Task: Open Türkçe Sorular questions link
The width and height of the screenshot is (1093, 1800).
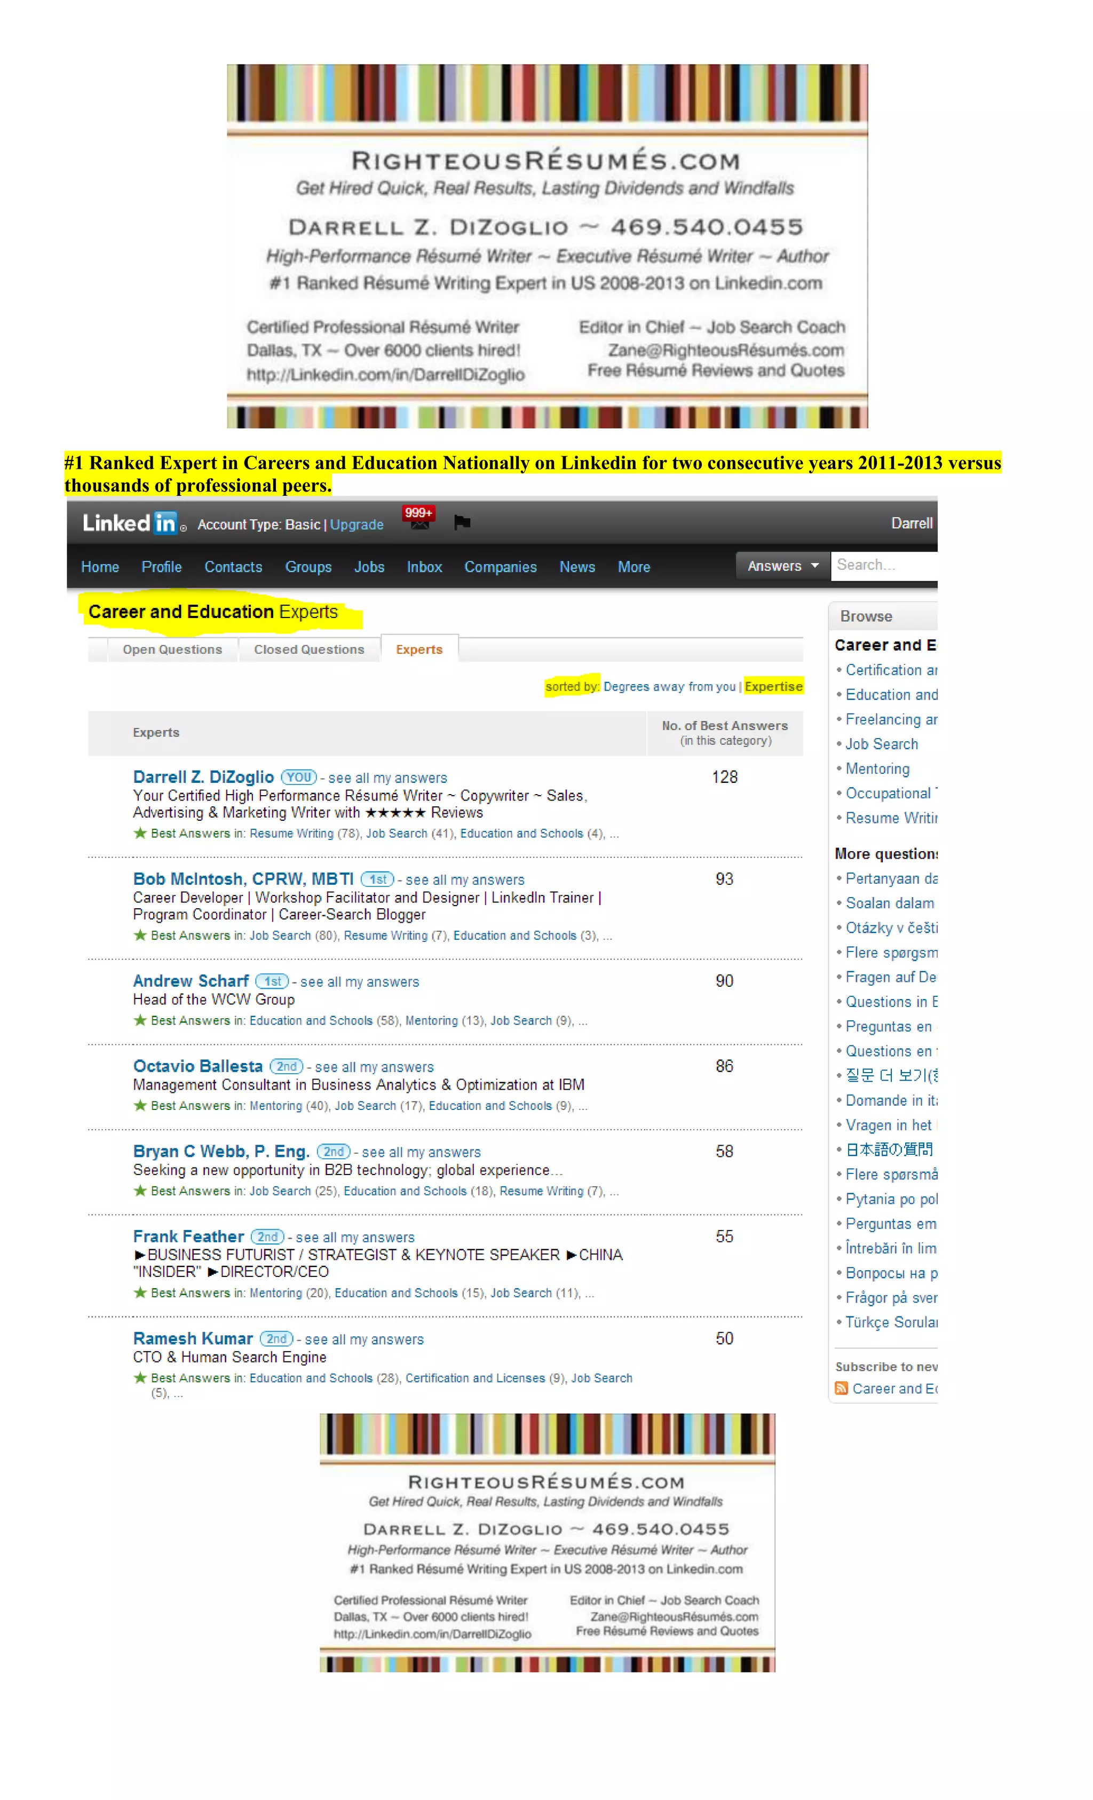Action: coord(891,1322)
